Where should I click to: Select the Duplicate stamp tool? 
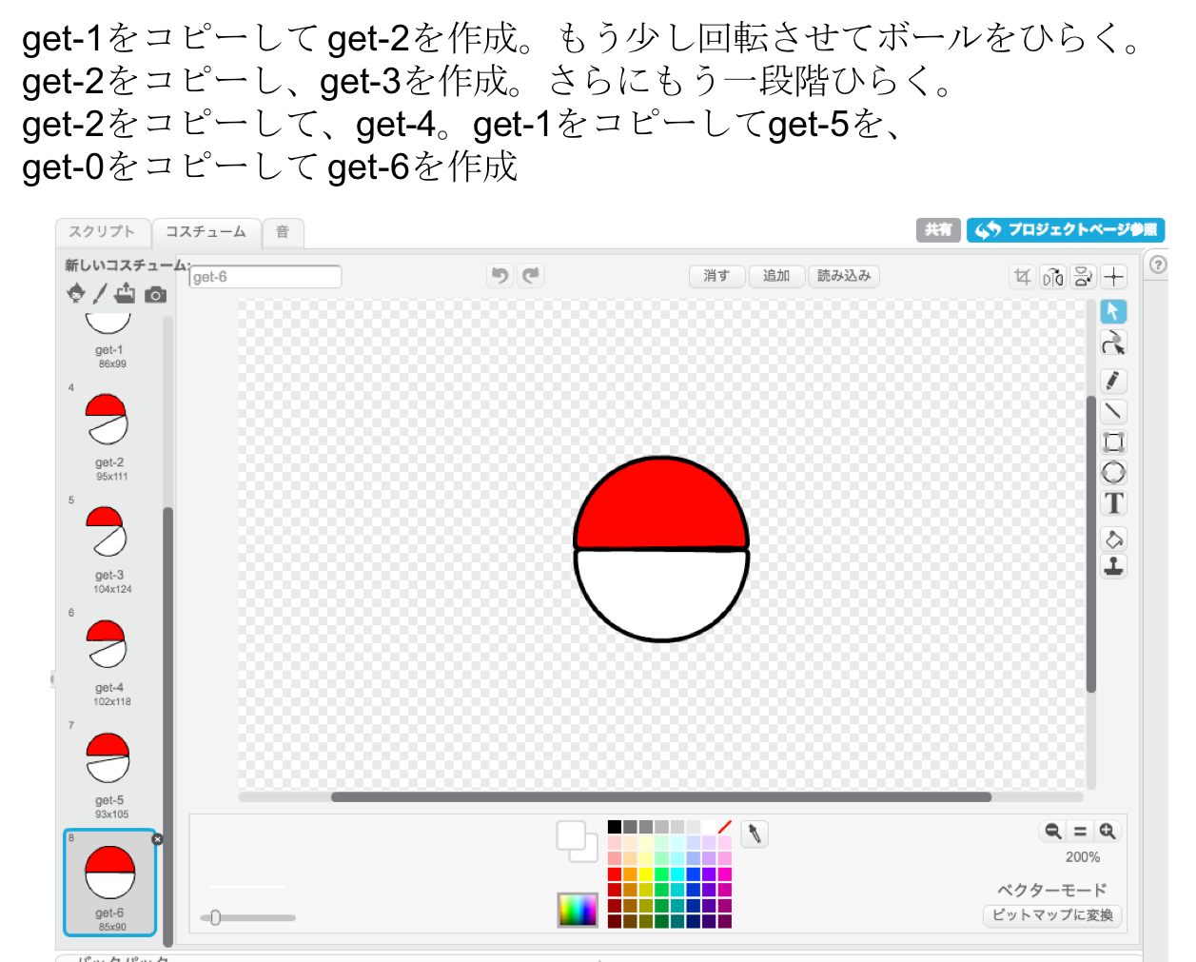pyautogui.click(x=1113, y=566)
